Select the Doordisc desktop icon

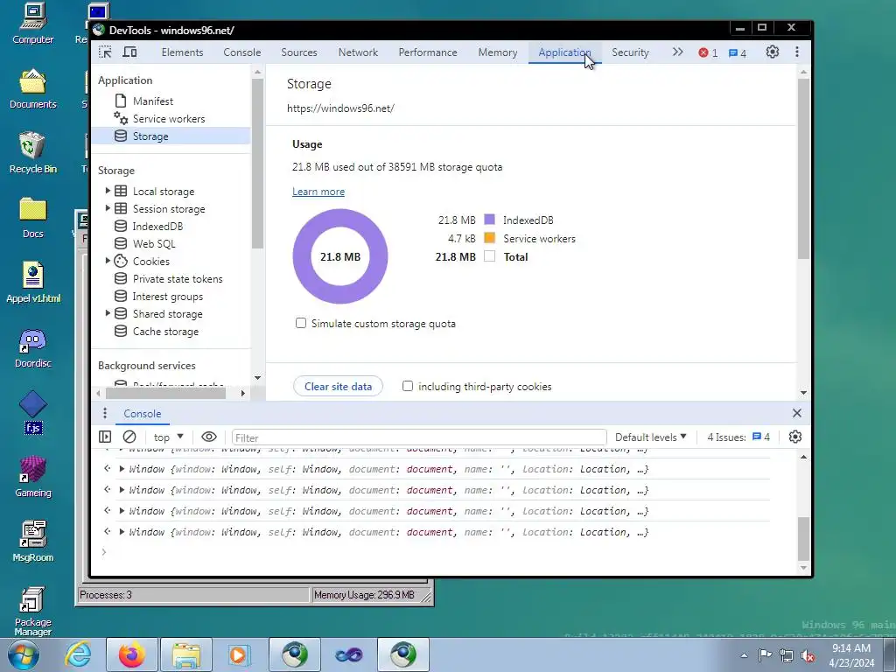[32, 347]
